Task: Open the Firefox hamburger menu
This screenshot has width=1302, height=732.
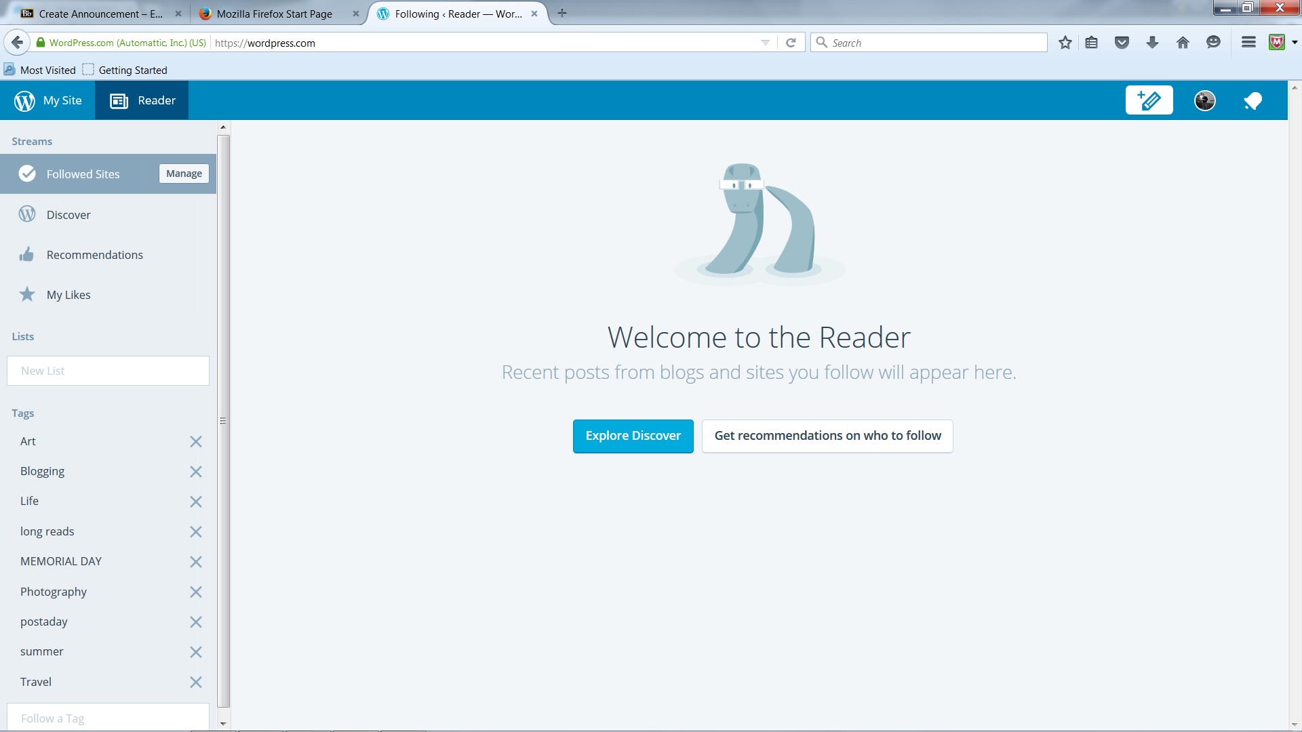Action: [x=1248, y=42]
